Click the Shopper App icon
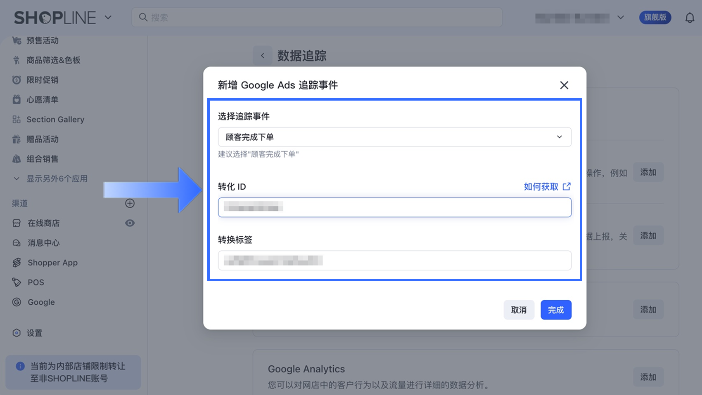 [x=17, y=263]
